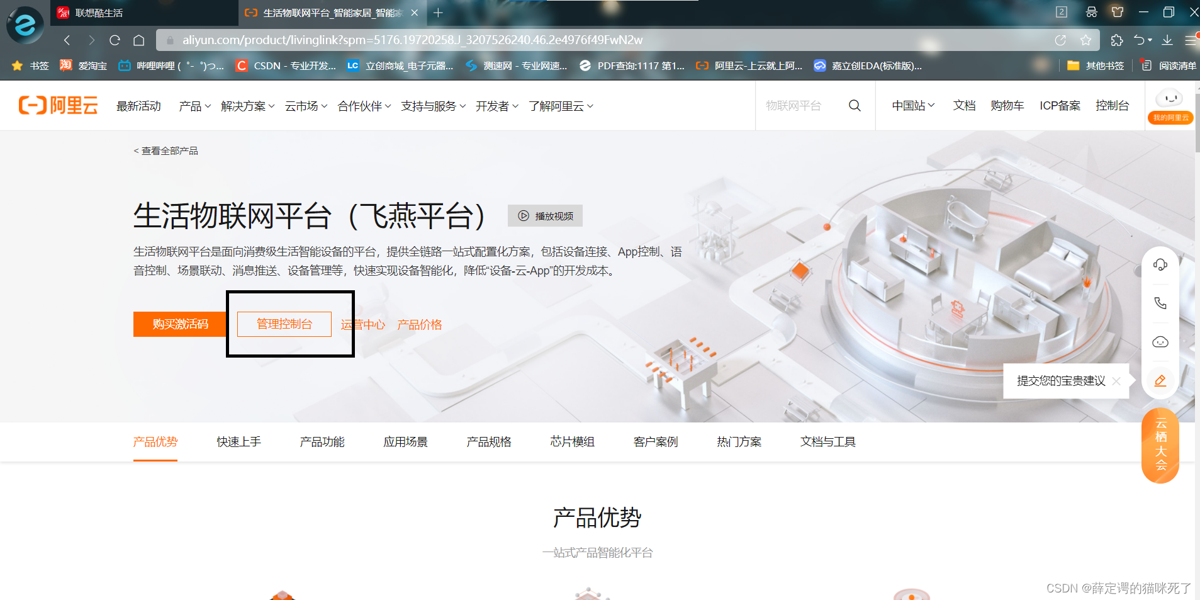Select 热门方案 section tab

click(739, 442)
